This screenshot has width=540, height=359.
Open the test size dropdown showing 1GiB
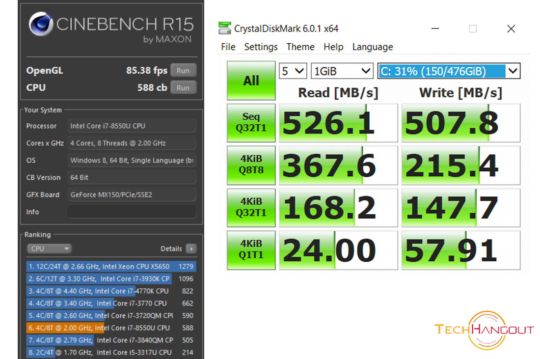[342, 71]
